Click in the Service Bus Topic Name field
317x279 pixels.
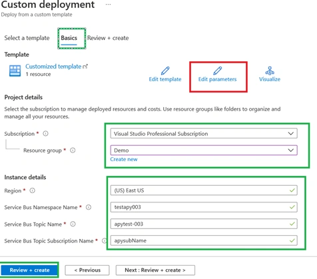coord(204,224)
